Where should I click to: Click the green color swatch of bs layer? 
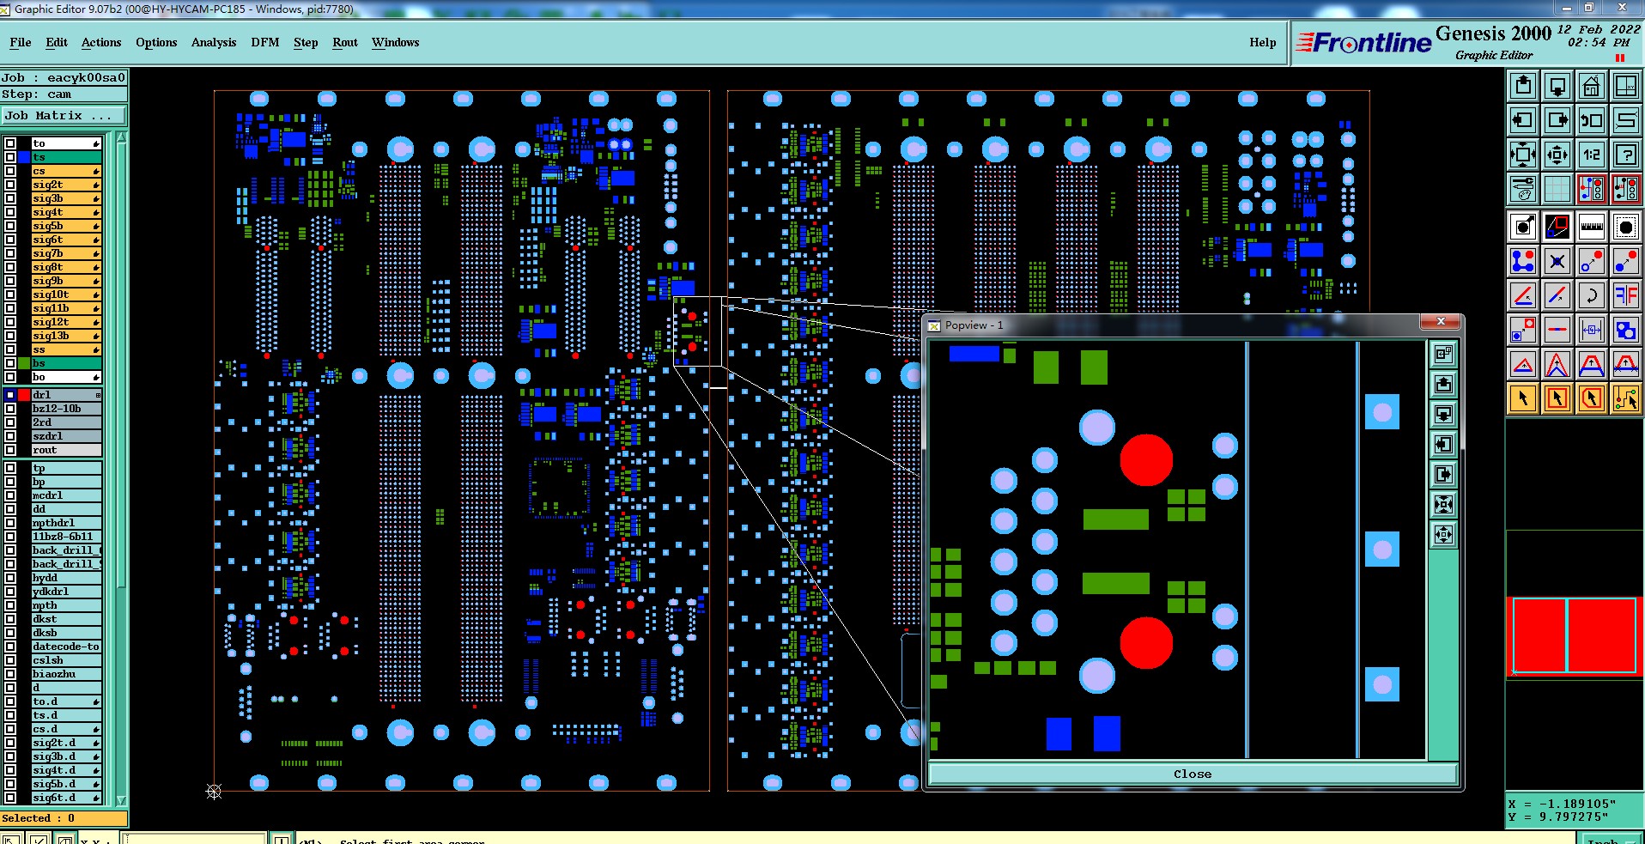click(x=24, y=363)
